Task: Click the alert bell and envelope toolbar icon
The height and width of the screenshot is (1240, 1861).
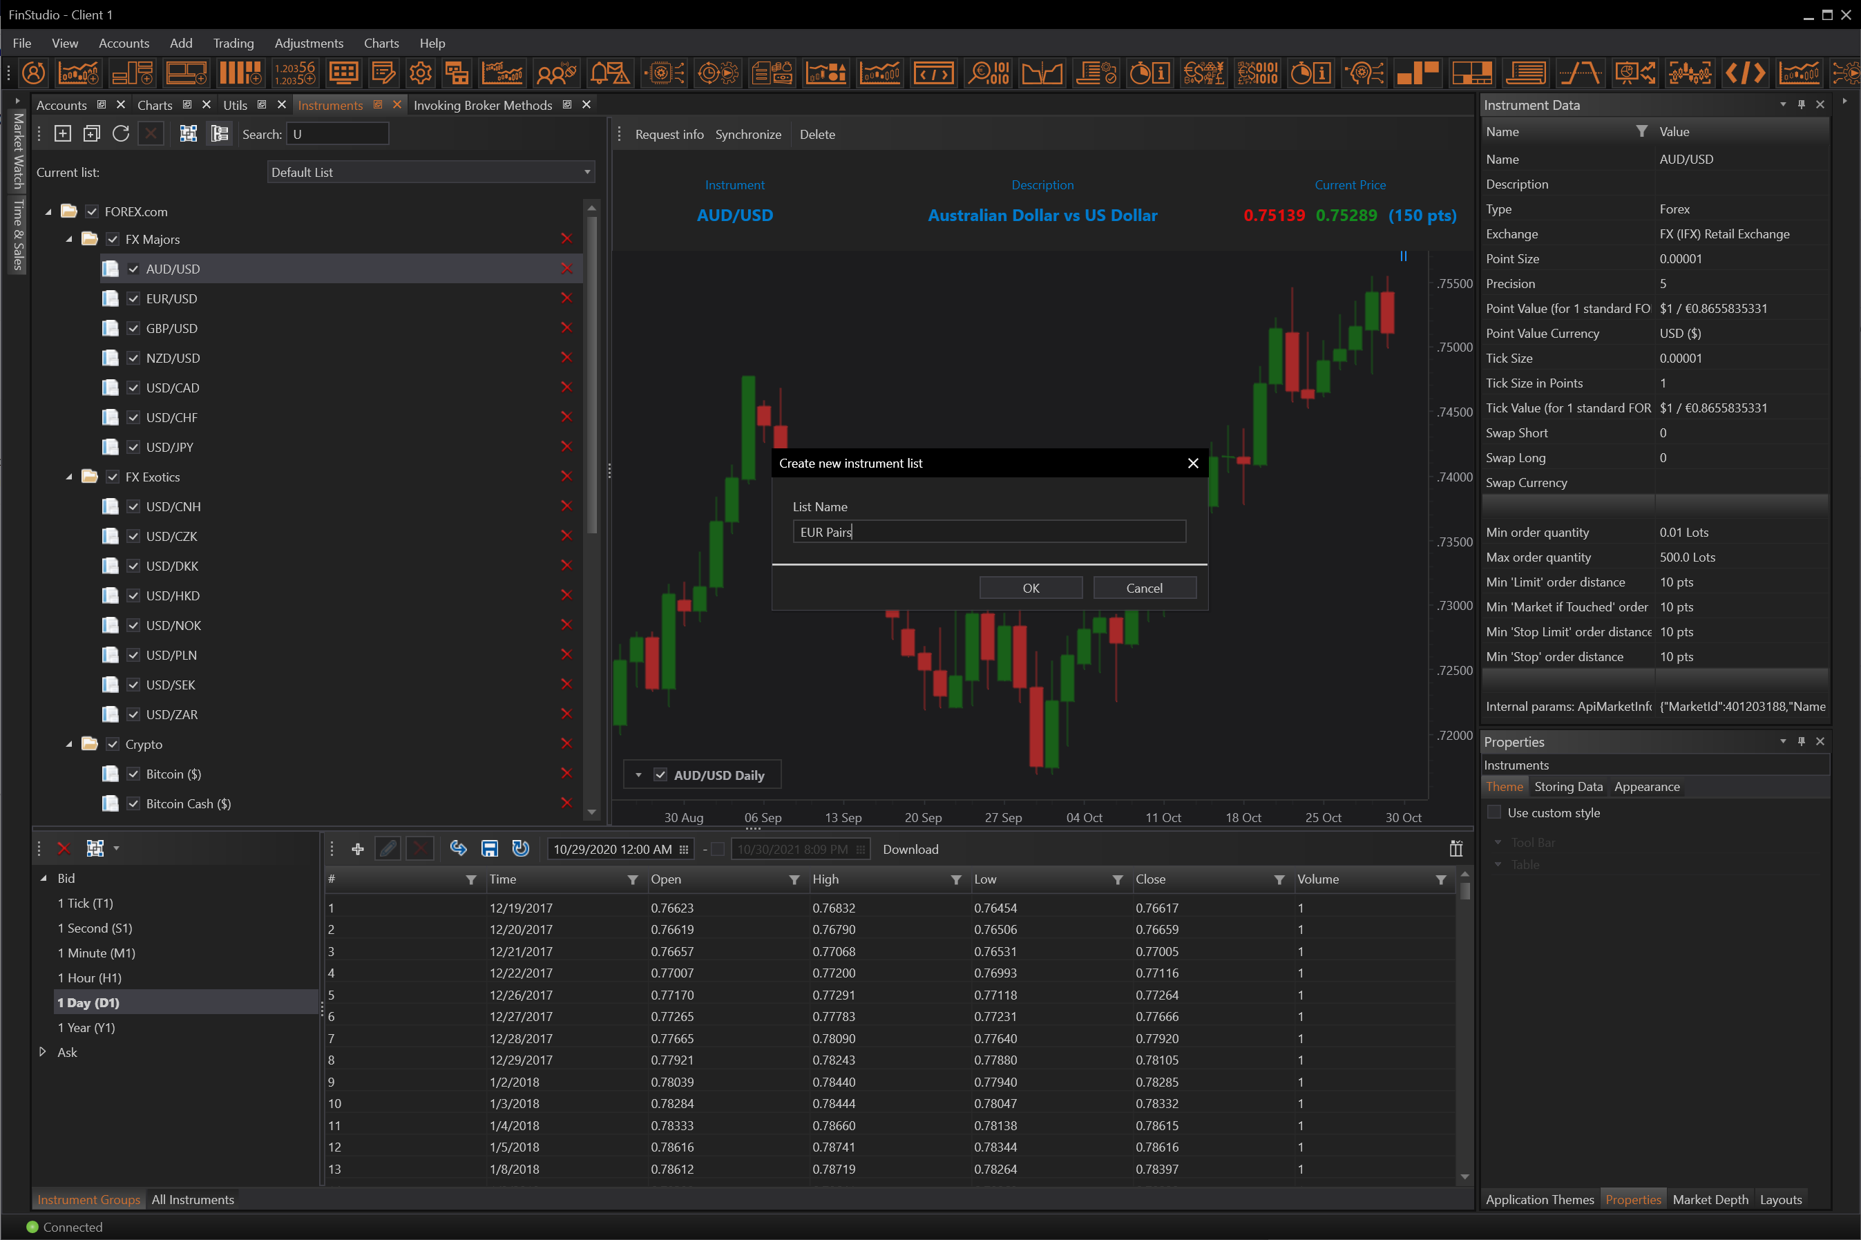Action: (x=609, y=73)
